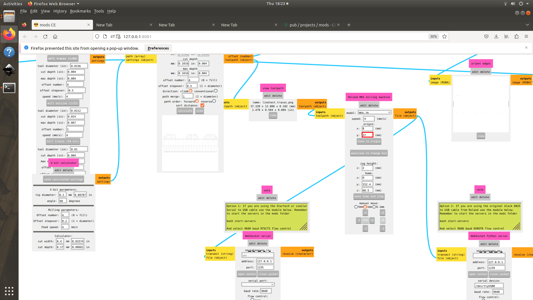The width and height of the screenshot is (533, 300).
Task: Open the Firefox hamburger application menu
Action: (x=526, y=37)
